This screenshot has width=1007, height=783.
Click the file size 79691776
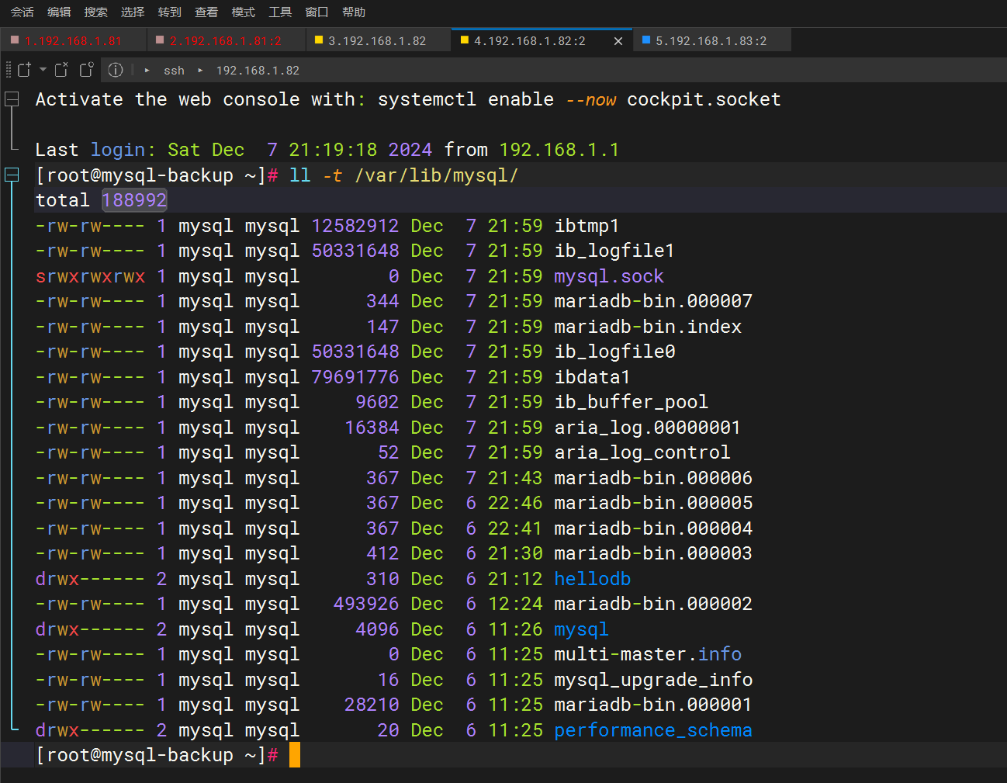click(x=355, y=377)
